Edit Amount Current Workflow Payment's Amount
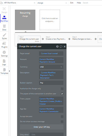This screenshot has height=136, width=102. (x=51, y=60)
